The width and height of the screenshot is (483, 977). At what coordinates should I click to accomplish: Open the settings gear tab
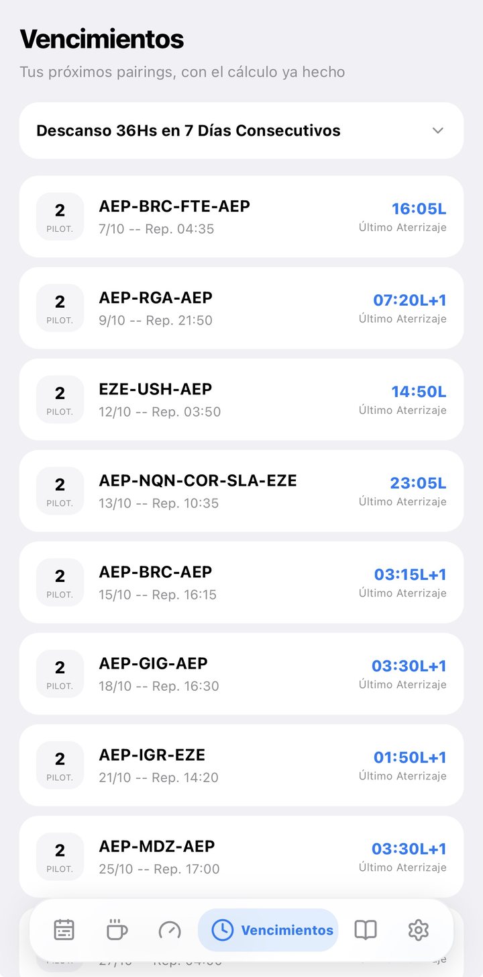point(419,930)
